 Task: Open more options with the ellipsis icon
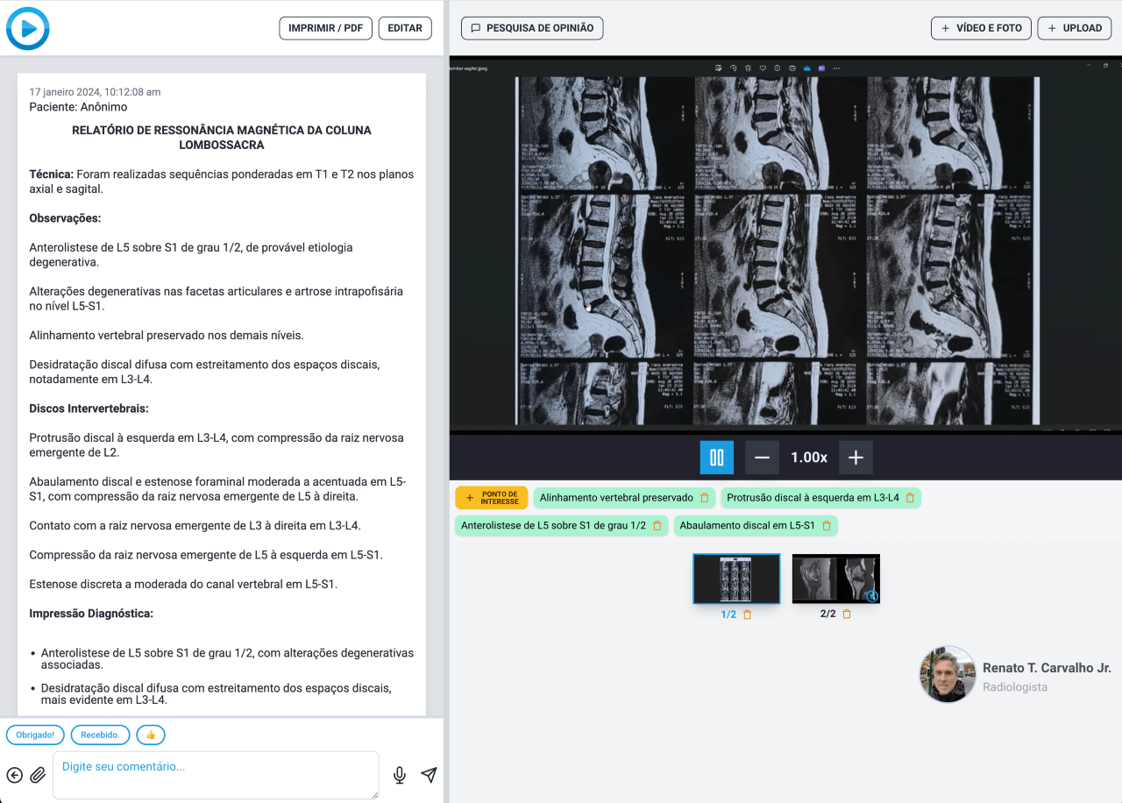click(x=836, y=68)
